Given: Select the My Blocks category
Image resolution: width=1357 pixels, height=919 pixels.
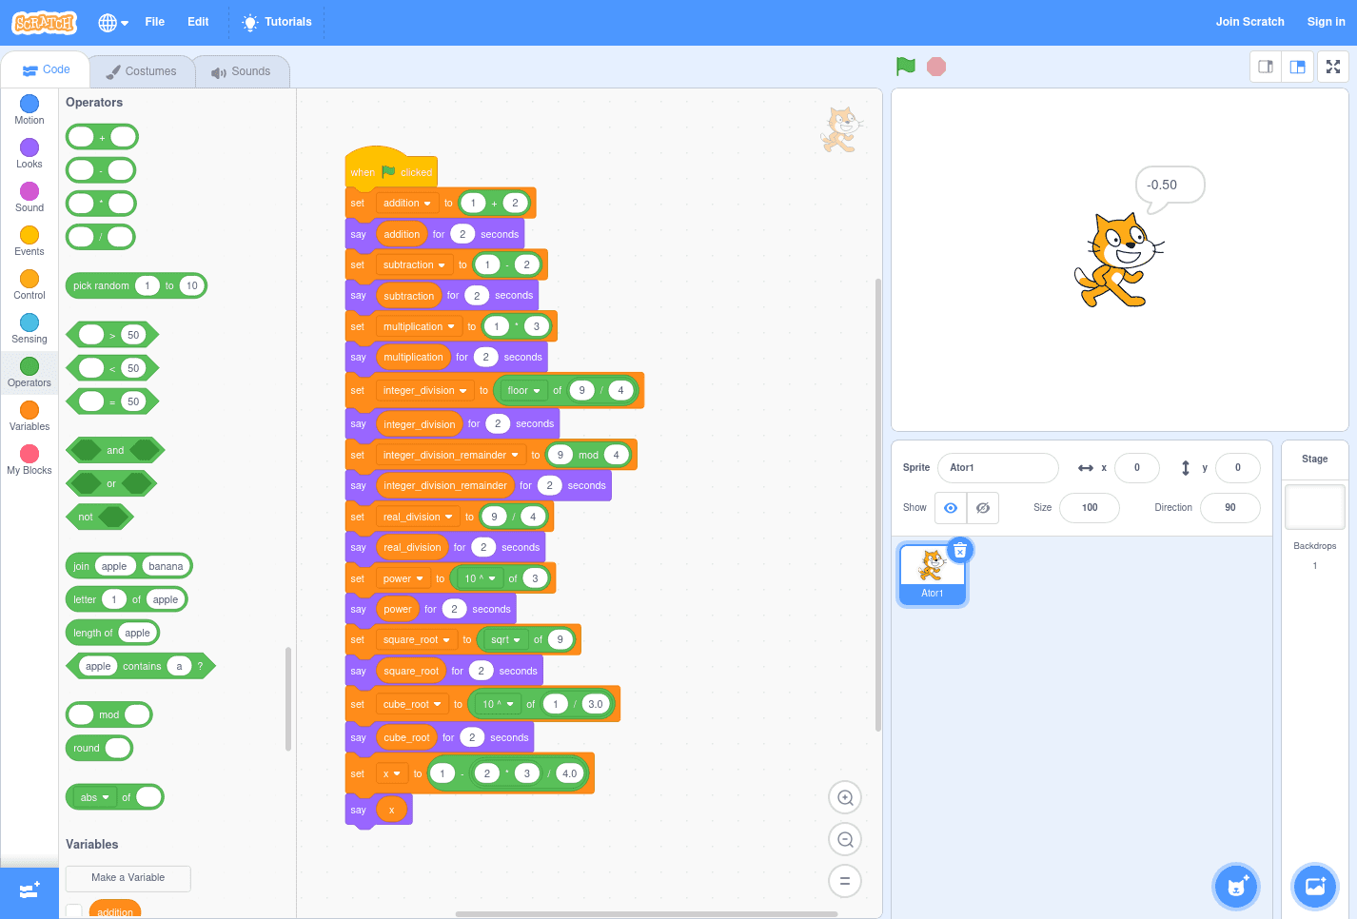Looking at the screenshot, I should (x=29, y=460).
